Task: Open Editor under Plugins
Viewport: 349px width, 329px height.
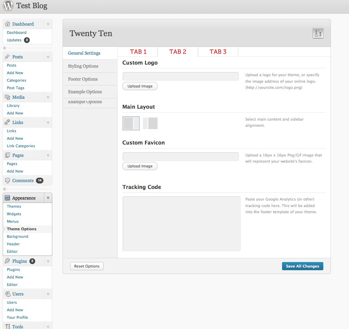Action: click(x=12, y=285)
